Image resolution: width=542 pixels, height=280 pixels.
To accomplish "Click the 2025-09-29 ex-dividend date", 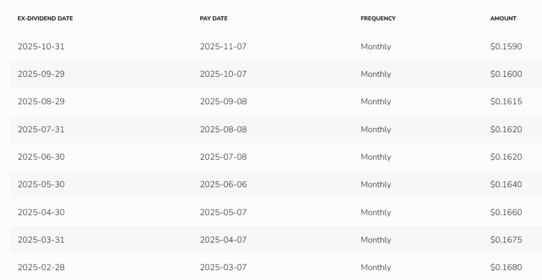I will 41,74.
